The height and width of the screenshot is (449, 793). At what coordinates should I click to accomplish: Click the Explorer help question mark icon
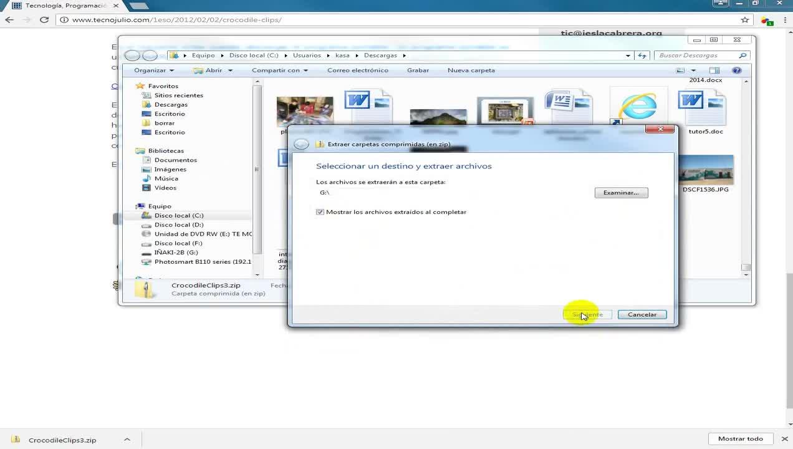(x=737, y=70)
